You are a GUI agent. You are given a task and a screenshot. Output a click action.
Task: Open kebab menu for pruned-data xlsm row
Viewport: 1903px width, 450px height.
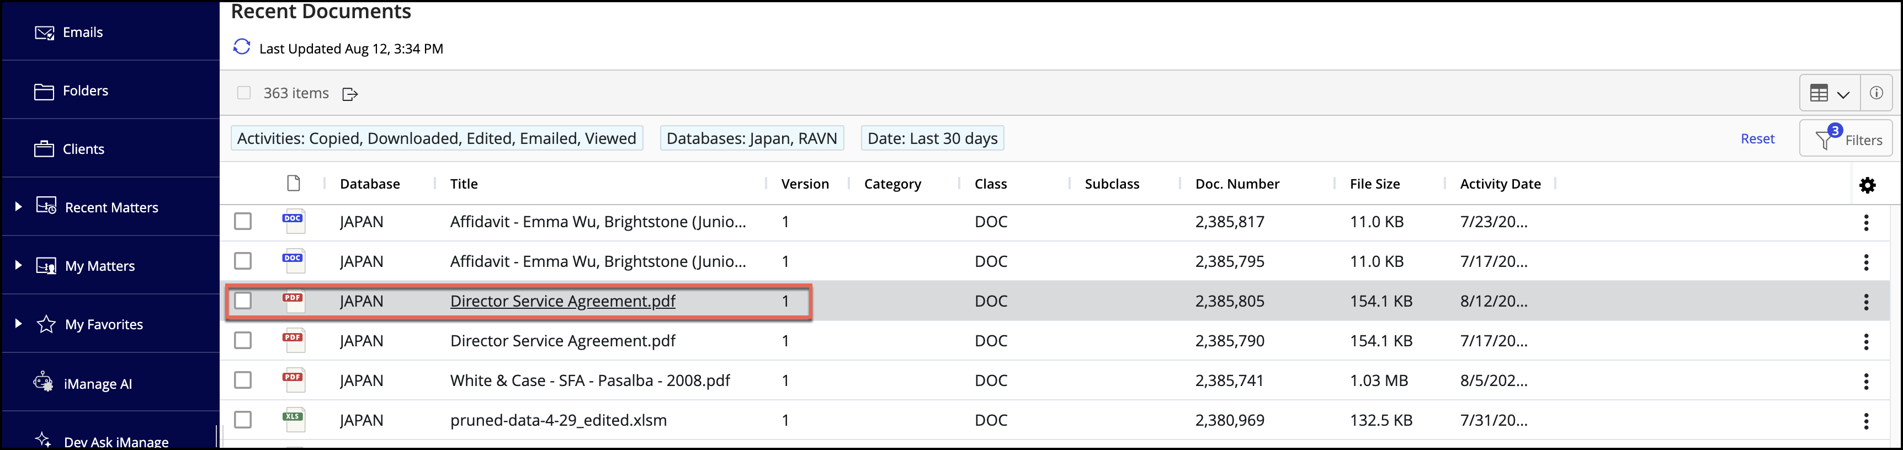(x=1865, y=421)
